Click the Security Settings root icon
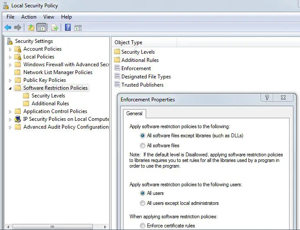The width and height of the screenshot is (300, 230). (x=10, y=41)
